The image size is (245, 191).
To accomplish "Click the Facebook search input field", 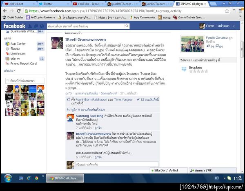I will point(86,26).
